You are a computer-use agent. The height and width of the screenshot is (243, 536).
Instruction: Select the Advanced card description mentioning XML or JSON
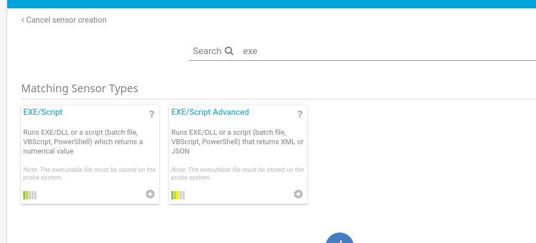point(237,141)
